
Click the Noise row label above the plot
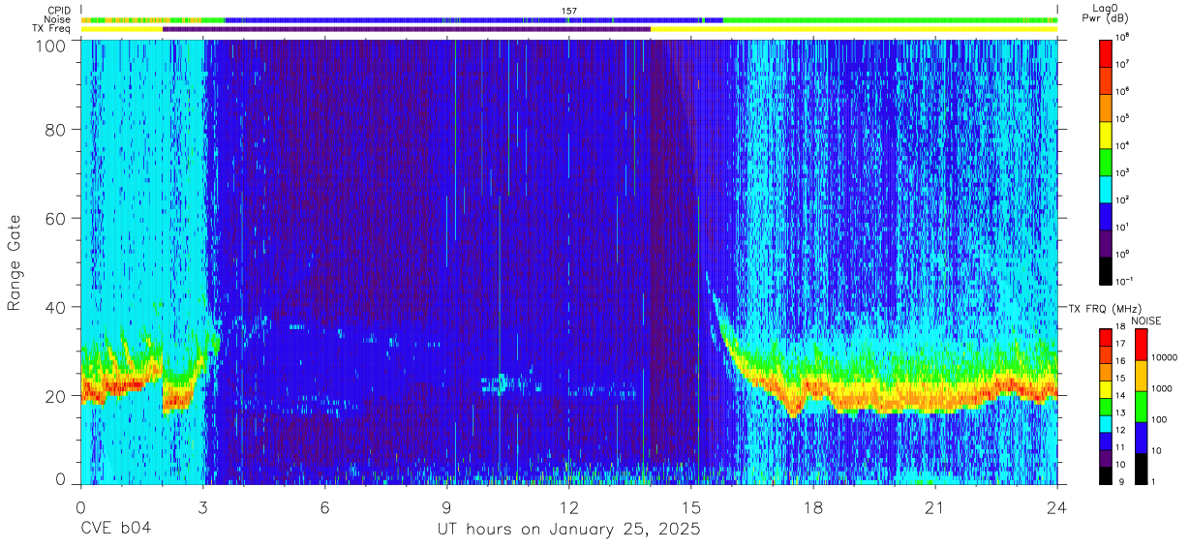57,19
